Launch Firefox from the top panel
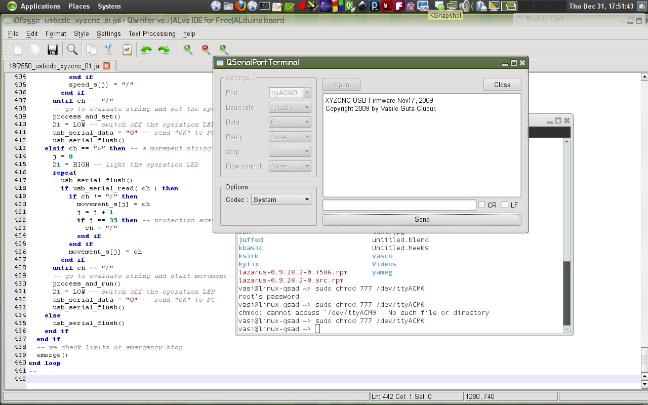 click(x=240, y=6)
